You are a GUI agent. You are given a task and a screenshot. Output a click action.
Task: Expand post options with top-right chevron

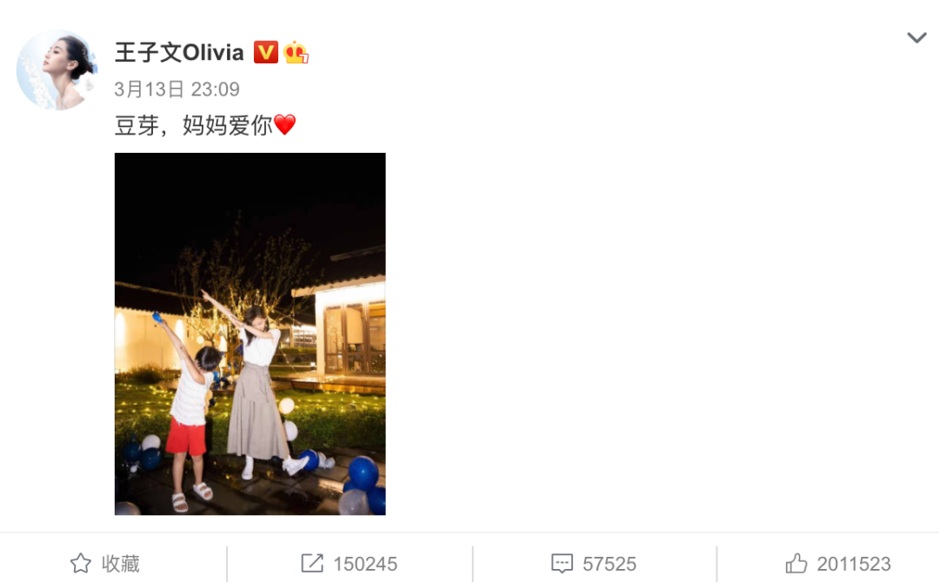(x=917, y=37)
